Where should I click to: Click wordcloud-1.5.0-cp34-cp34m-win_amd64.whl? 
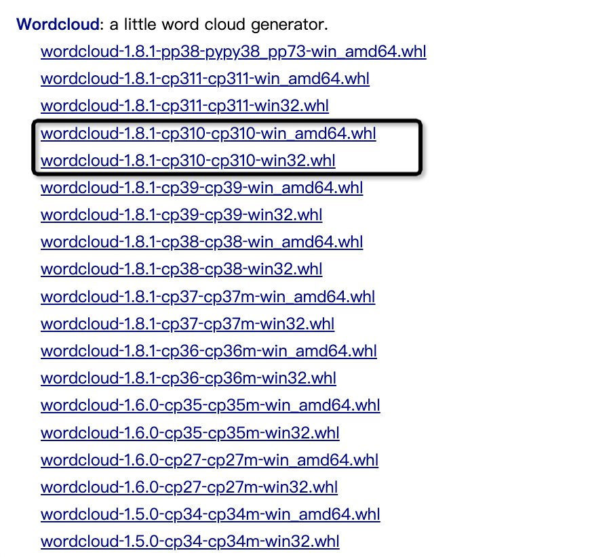pos(210,515)
